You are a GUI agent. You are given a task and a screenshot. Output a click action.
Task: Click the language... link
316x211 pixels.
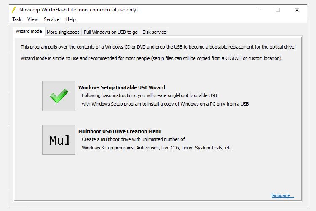(283, 195)
